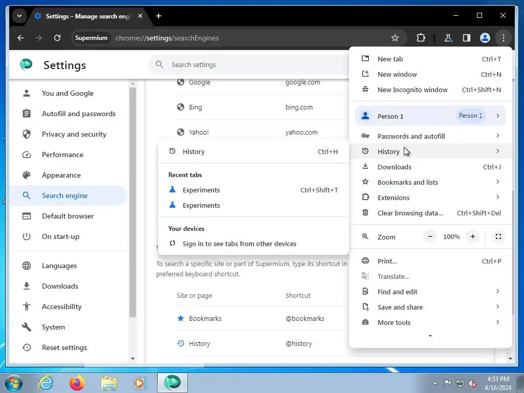The height and width of the screenshot is (393, 524).
Task: Choose Print from the menu
Action: (x=430, y=261)
